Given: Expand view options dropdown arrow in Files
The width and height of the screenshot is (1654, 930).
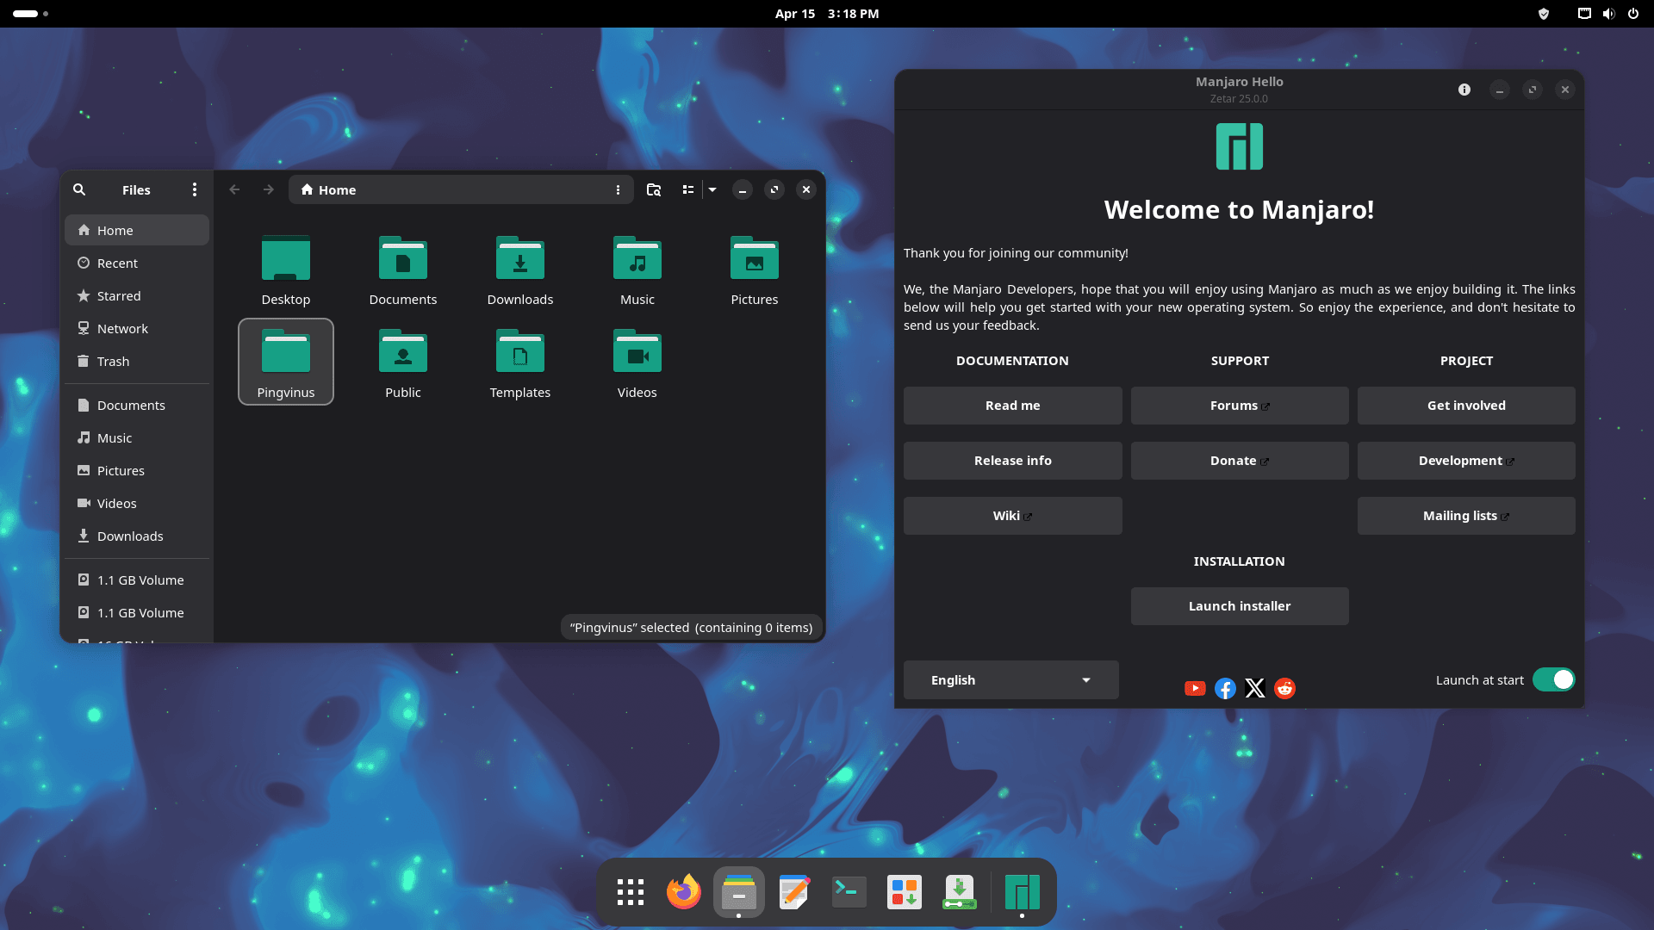Looking at the screenshot, I should click(712, 189).
